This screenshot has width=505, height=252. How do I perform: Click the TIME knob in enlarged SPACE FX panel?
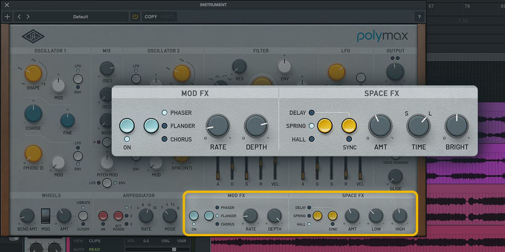click(x=418, y=126)
